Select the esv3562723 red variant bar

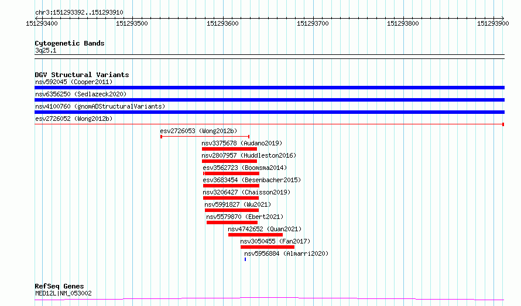click(231, 173)
